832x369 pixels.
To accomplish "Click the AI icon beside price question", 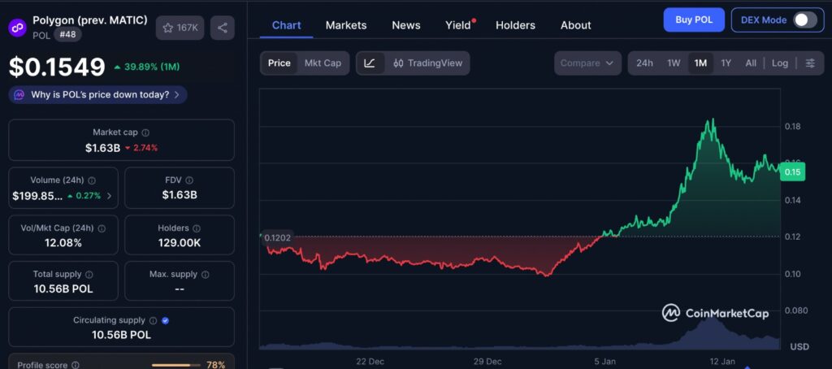I will click(19, 95).
